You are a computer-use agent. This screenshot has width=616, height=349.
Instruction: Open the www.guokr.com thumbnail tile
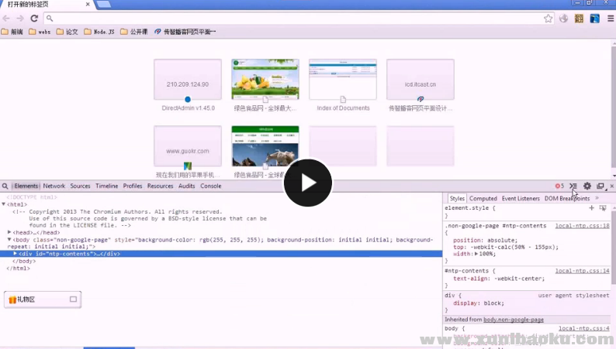(187, 145)
